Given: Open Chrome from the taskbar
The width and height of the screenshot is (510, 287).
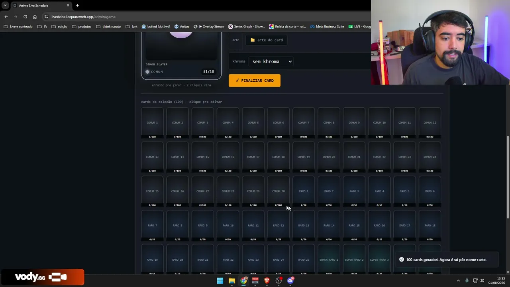Looking at the screenshot, I should pyautogui.click(x=243, y=281).
